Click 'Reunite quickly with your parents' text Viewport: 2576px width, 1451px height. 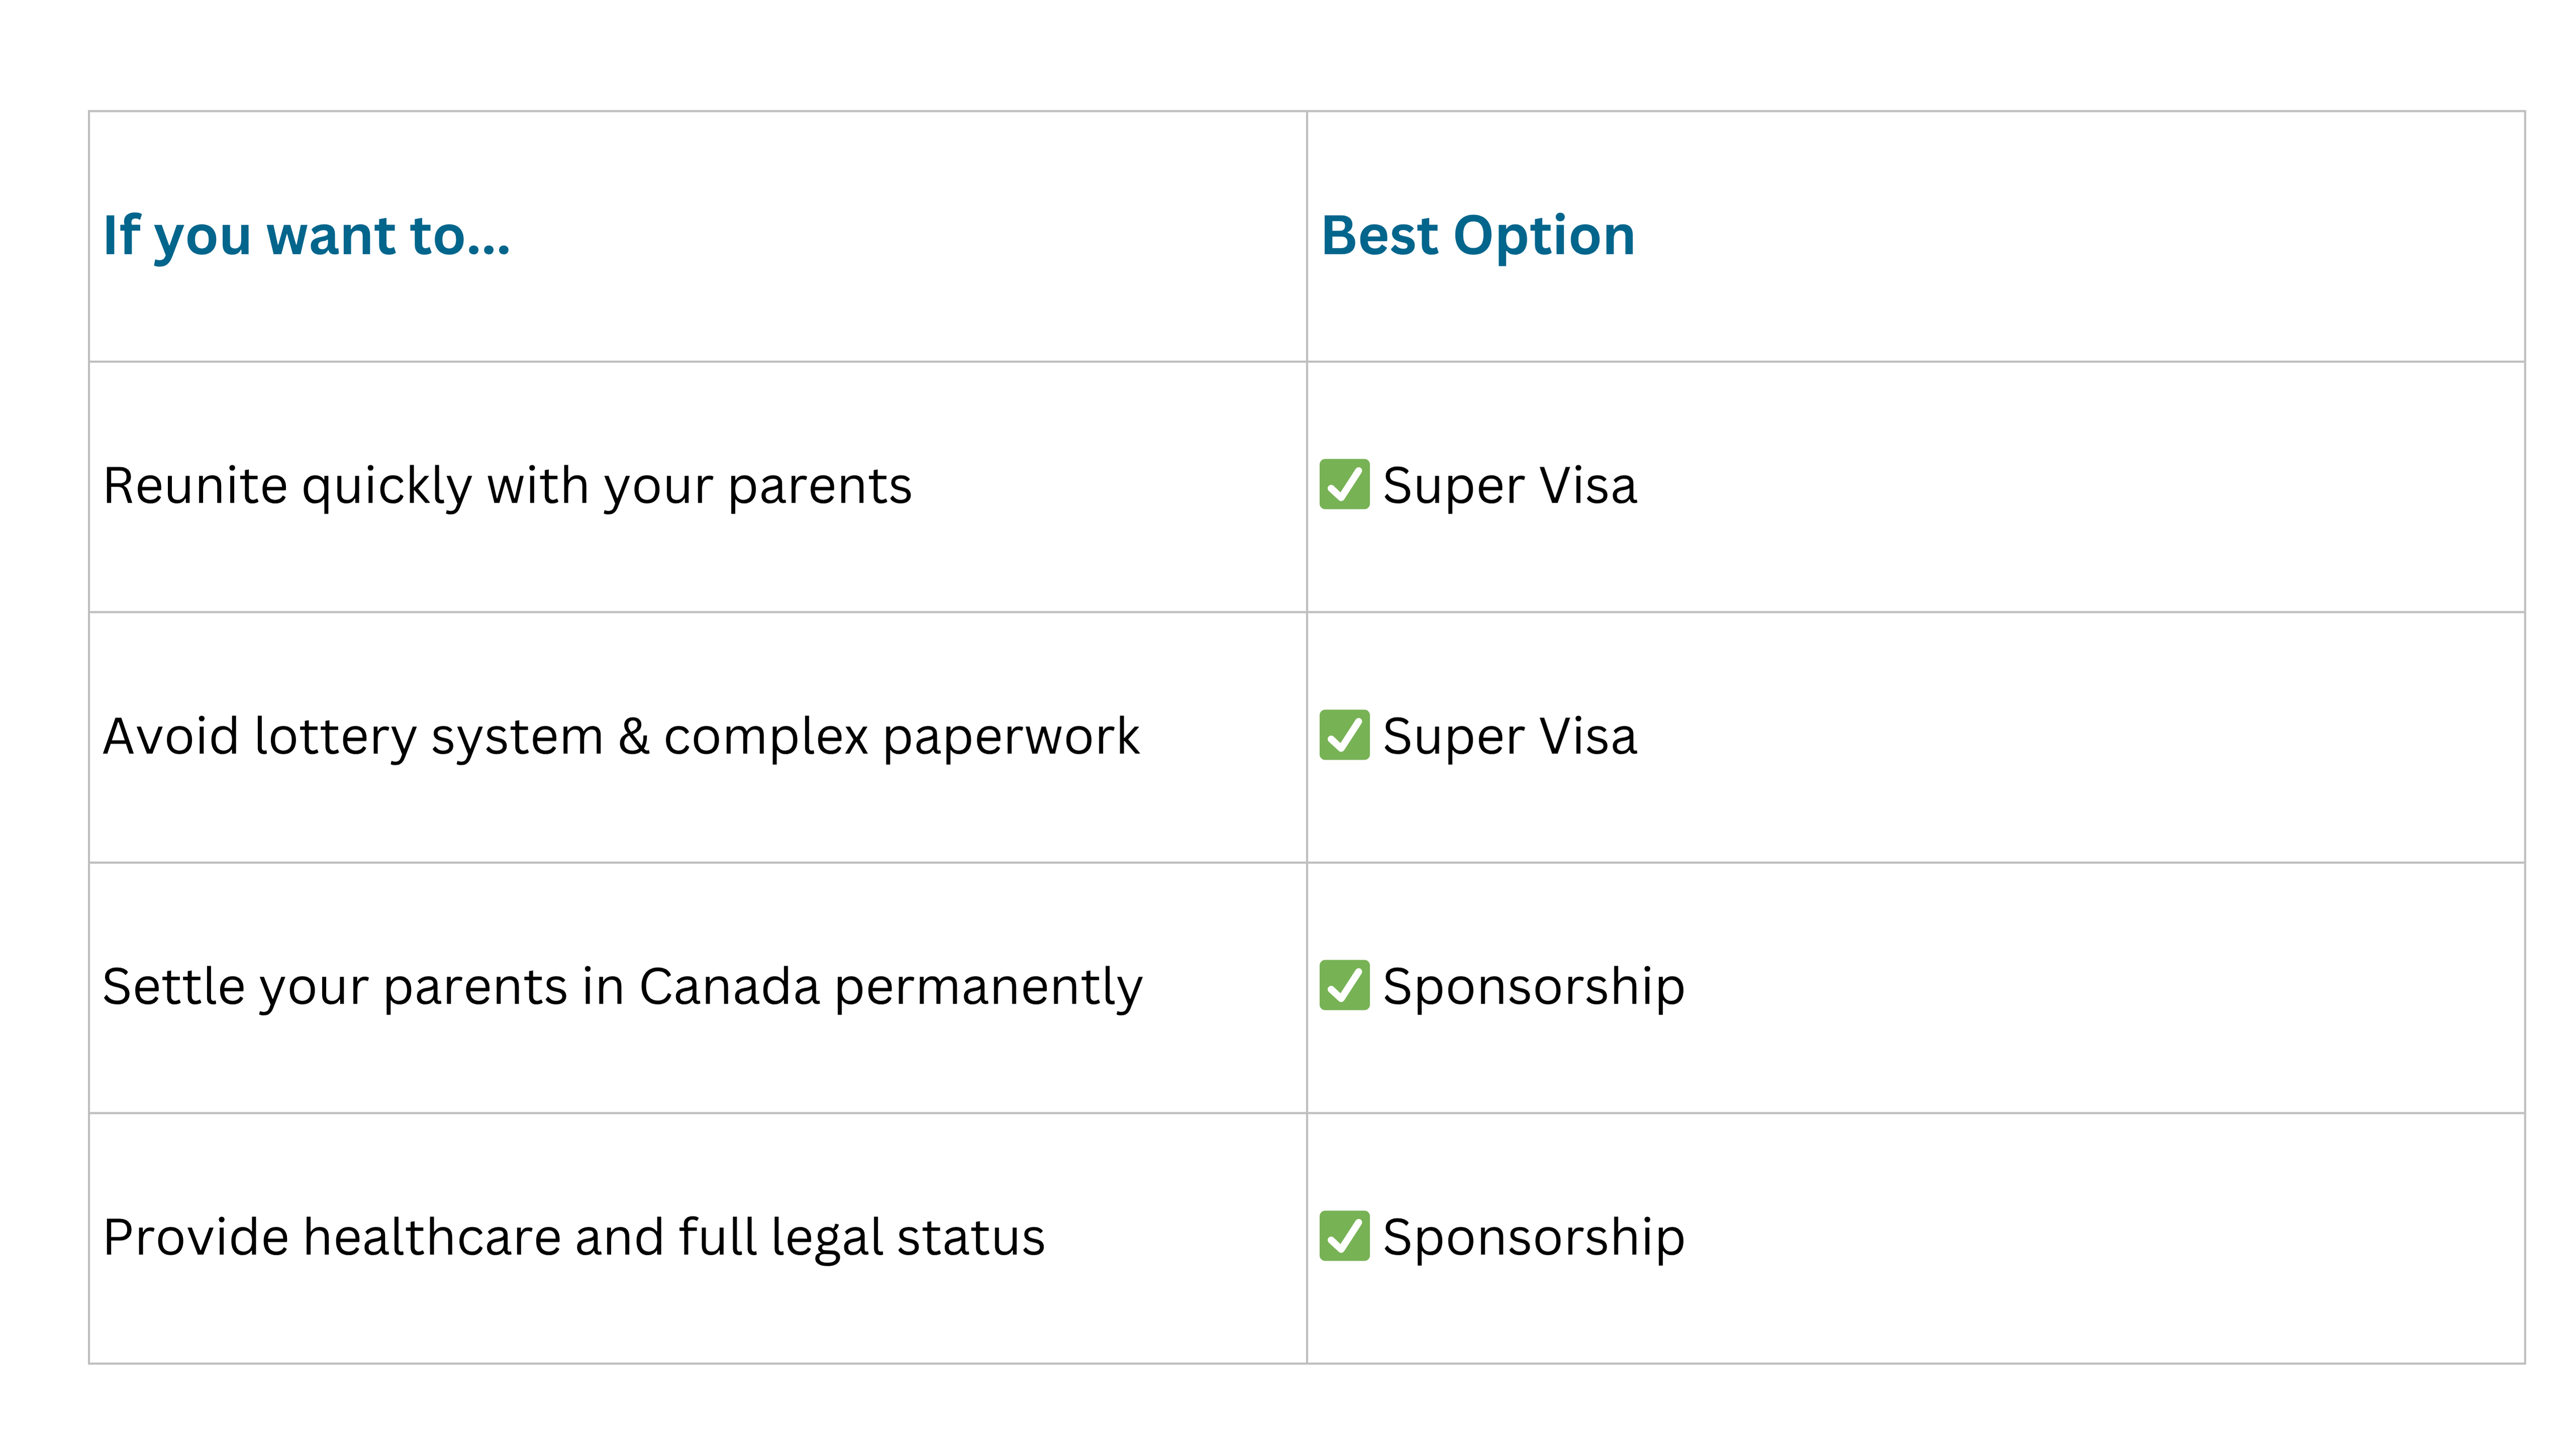[507, 487]
